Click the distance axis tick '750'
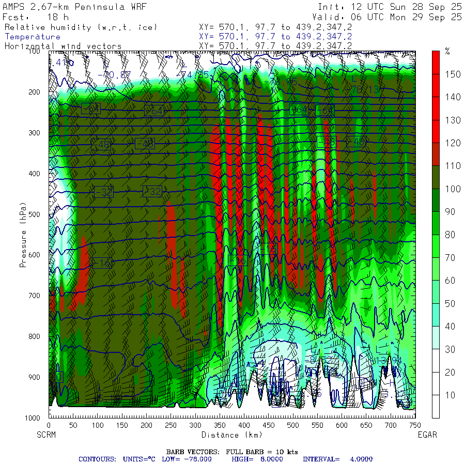This screenshot has height=465, width=465. point(415,426)
